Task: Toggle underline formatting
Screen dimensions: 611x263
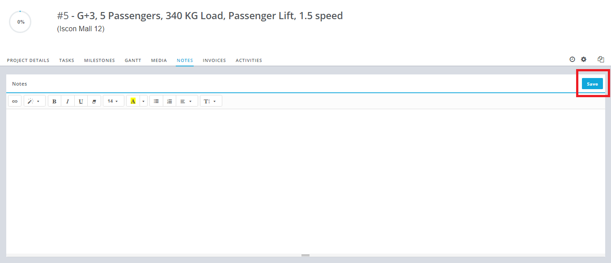Action: [x=81, y=101]
